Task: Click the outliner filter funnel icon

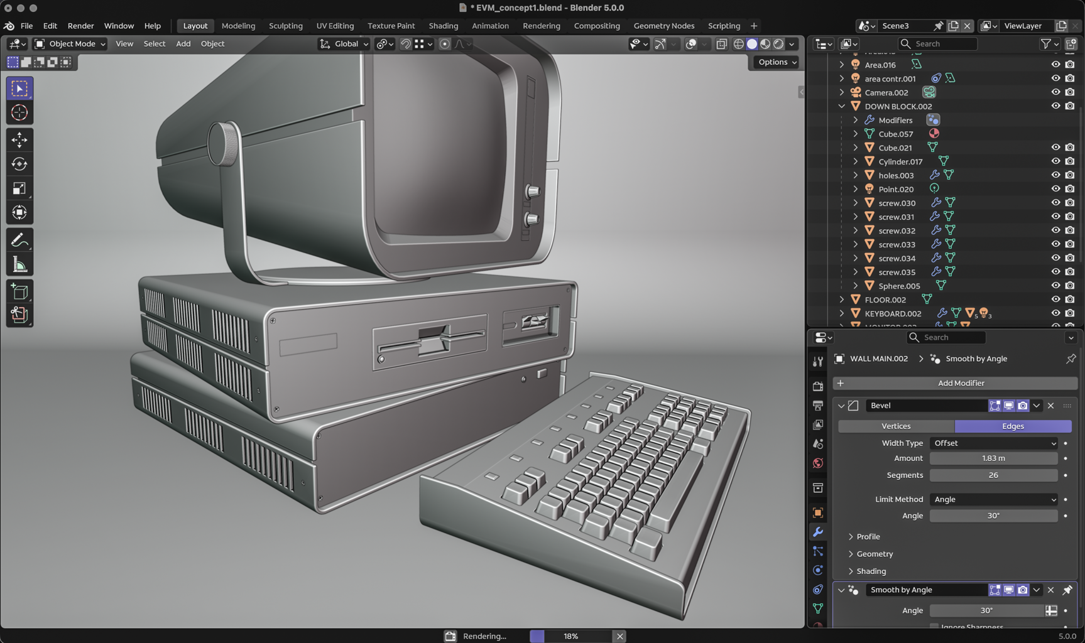Action: [x=1045, y=44]
